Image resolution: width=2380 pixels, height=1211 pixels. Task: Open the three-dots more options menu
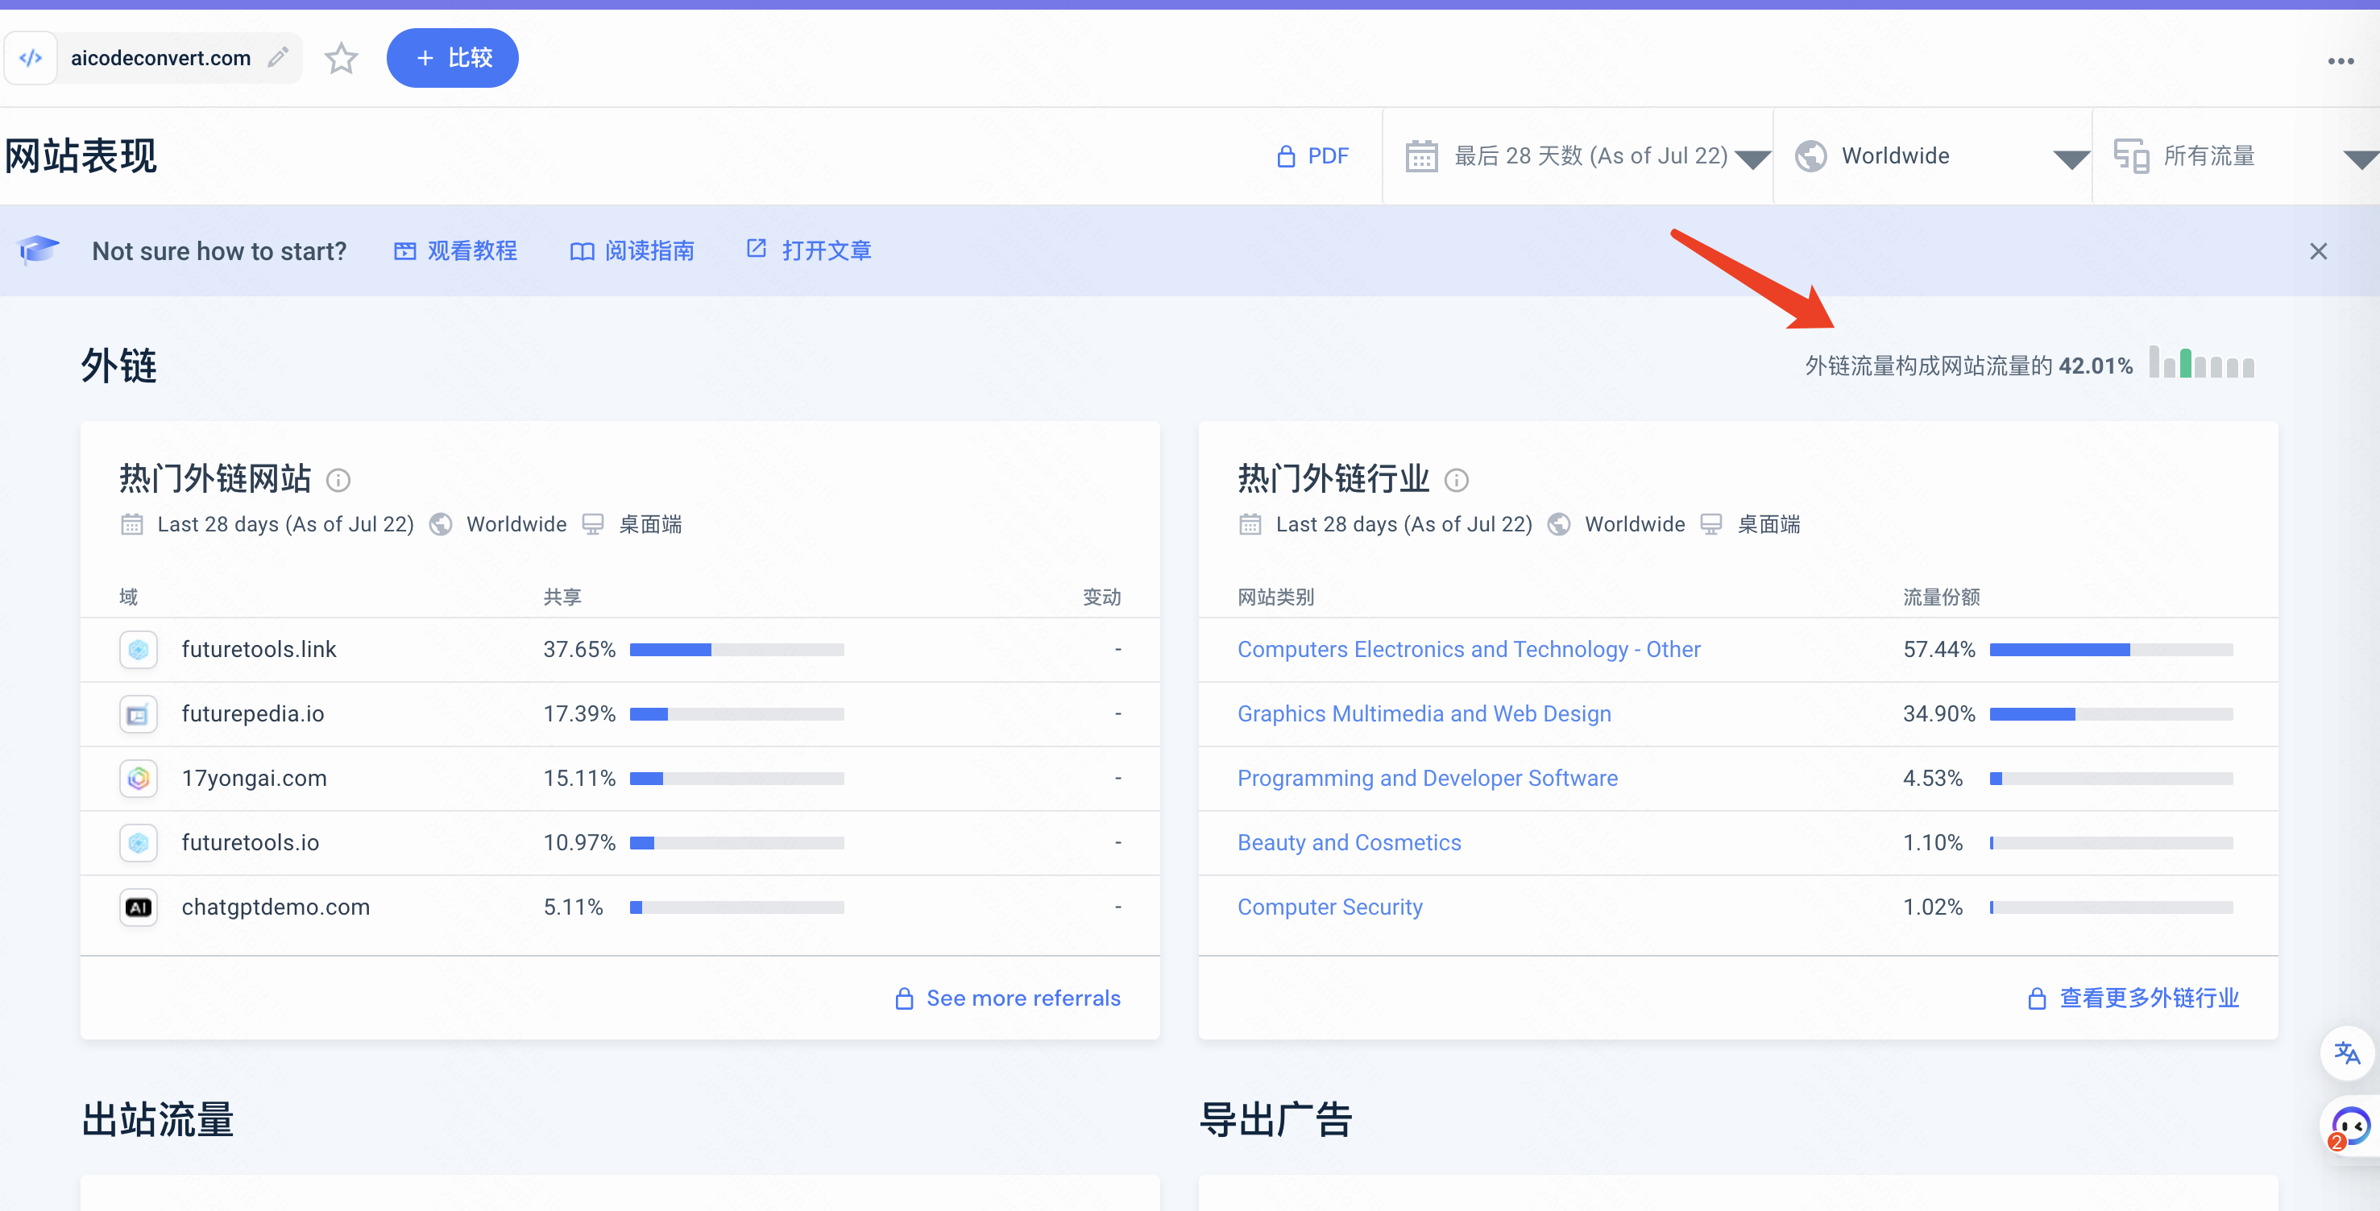point(2341,61)
